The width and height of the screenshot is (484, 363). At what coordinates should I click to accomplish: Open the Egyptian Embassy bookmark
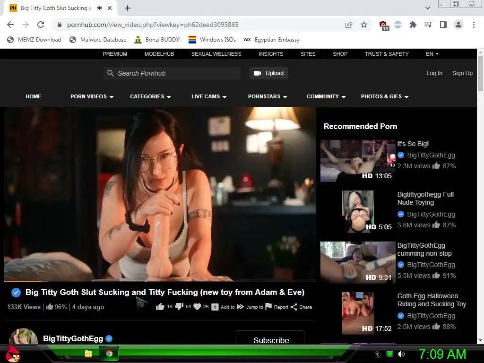(x=272, y=40)
